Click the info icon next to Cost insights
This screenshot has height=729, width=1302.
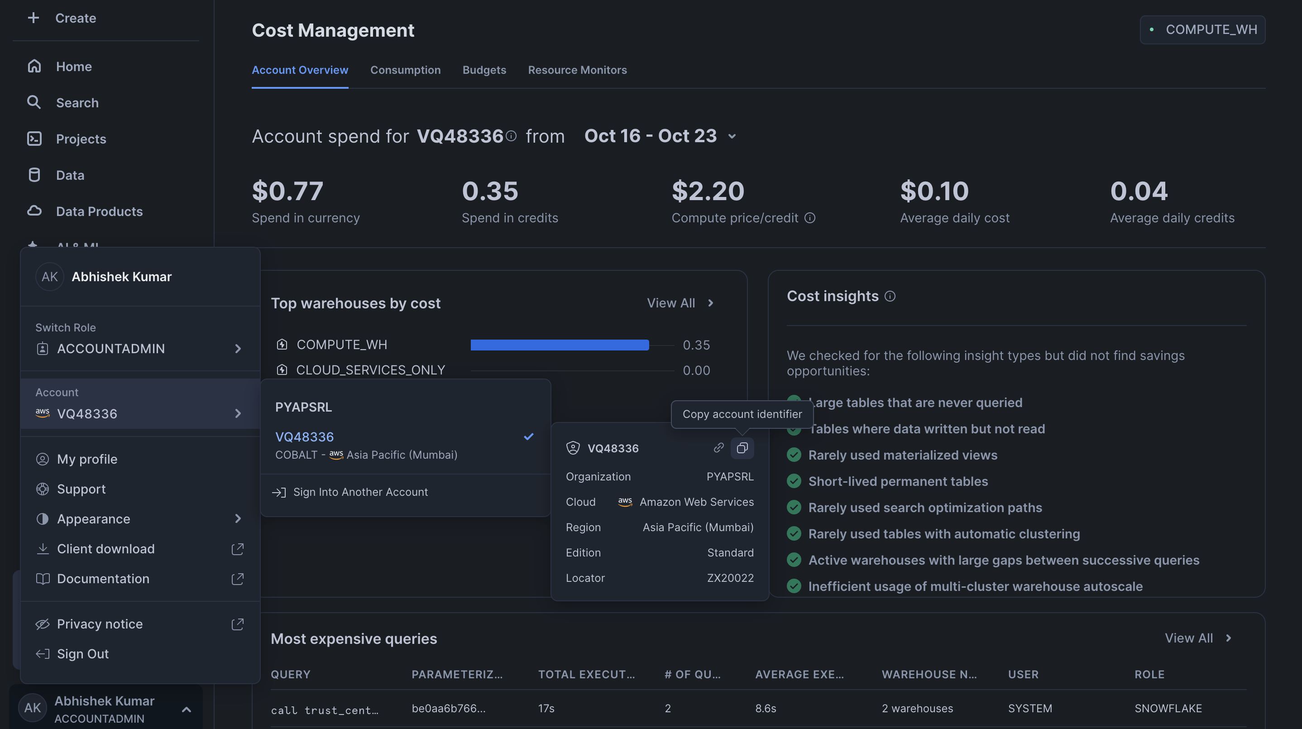click(890, 296)
